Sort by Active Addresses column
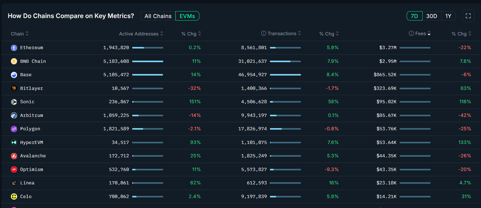This screenshot has height=208, width=481. tap(141, 34)
